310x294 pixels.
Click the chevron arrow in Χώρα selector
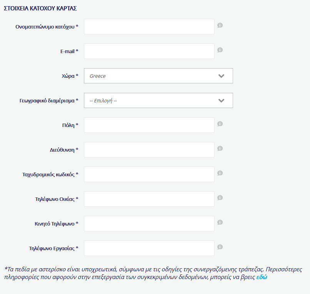(221, 76)
